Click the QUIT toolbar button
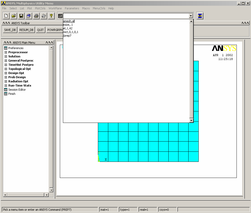Viewport: 251px width, 213px height. [x=40, y=30]
